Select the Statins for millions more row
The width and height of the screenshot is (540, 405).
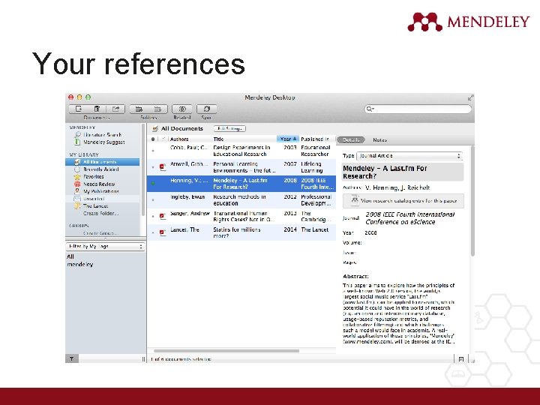tap(241, 232)
